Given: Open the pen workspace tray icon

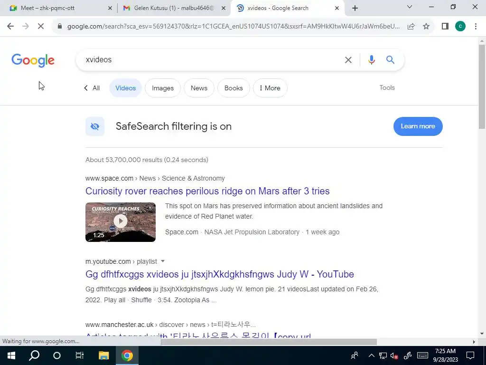Looking at the screenshot, I should pos(408,355).
